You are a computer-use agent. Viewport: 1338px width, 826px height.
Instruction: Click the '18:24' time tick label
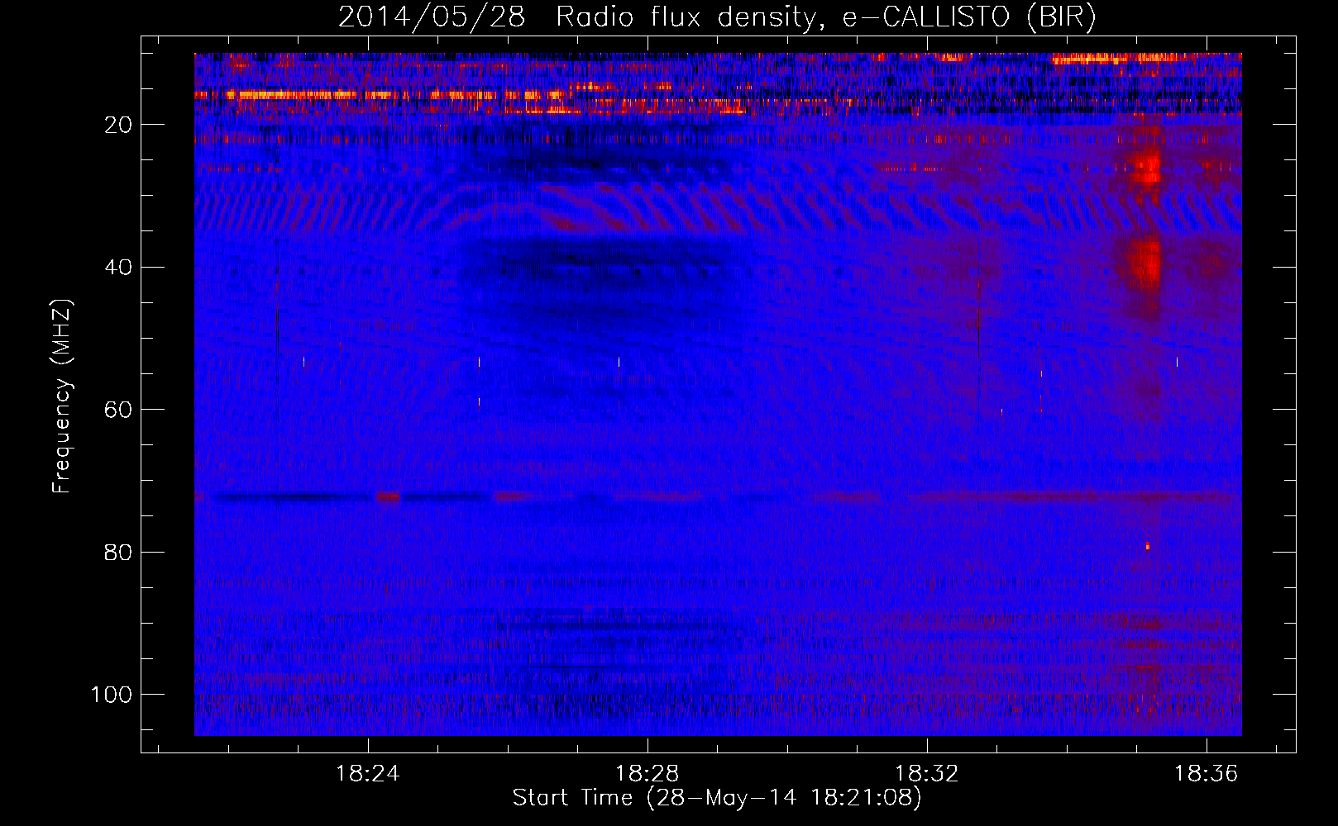(367, 773)
